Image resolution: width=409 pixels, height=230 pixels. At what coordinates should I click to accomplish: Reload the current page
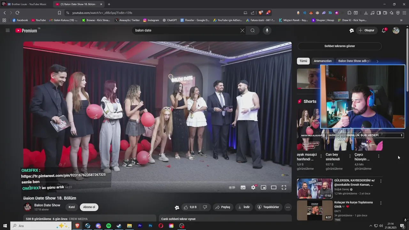[x=17, y=13]
